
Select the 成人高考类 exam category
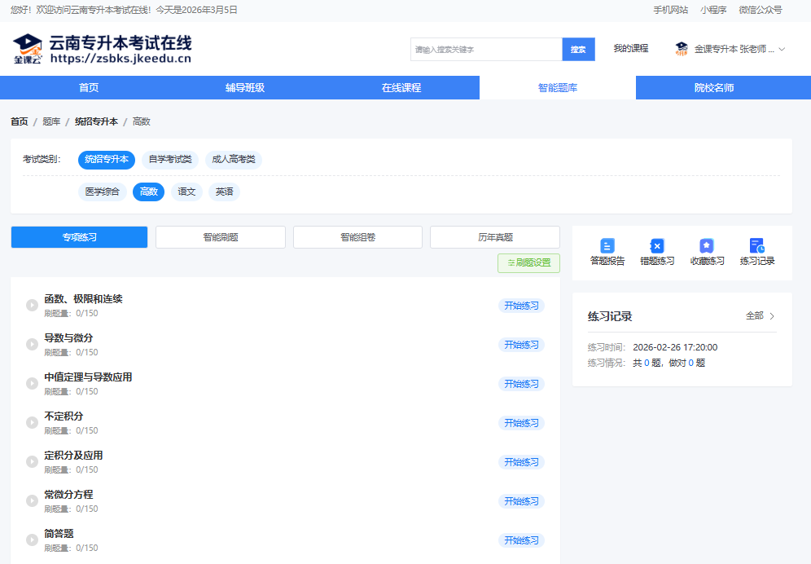[x=234, y=160]
